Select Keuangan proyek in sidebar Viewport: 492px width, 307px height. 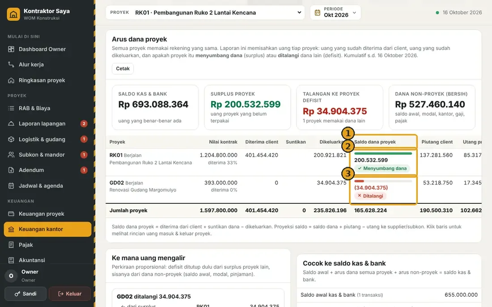tap(48, 214)
